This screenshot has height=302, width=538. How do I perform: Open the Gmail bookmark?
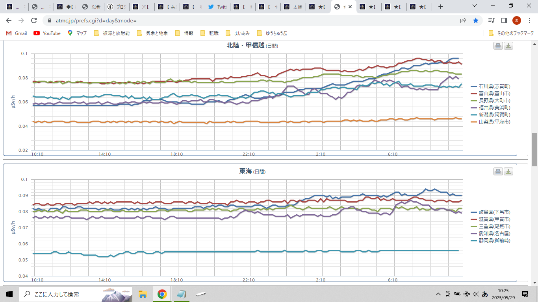coord(17,33)
